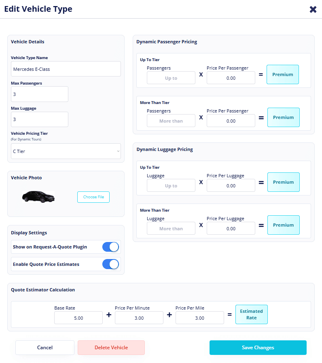Image resolution: width=322 pixels, height=363 pixels.
Task: Select a different tier from C Tier selector
Action: [x=66, y=151]
